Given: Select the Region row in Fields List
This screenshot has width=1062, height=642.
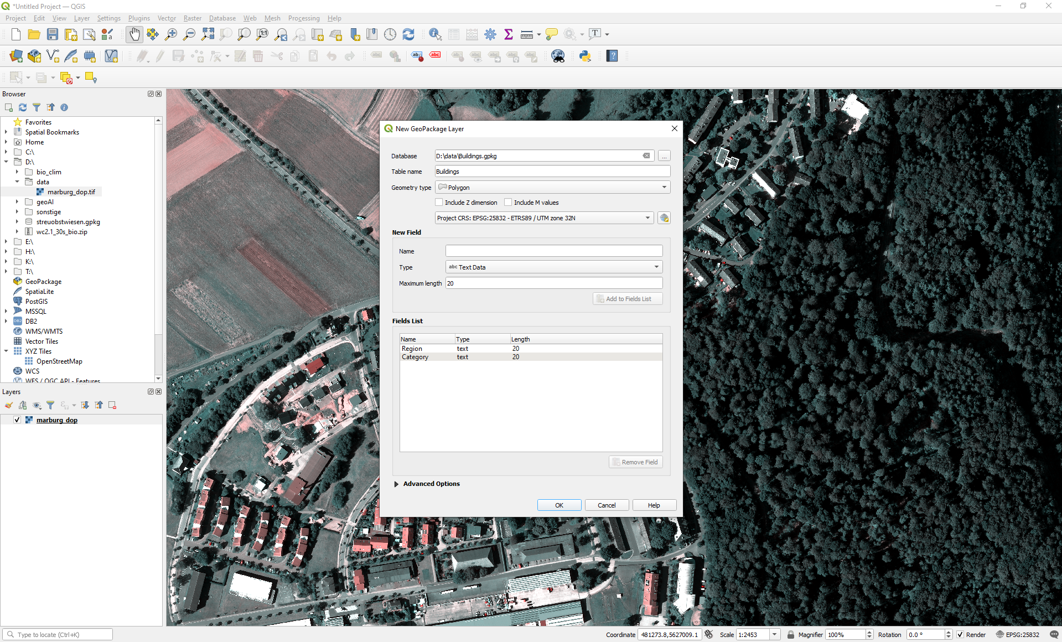Looking at the screenshot, I should click(x=531, y=349).
